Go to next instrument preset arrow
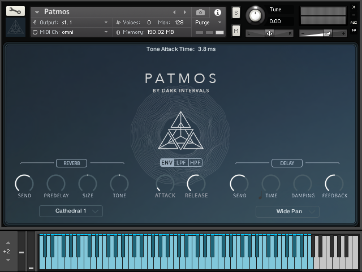The image size is (362, 272). click(184, 12)
